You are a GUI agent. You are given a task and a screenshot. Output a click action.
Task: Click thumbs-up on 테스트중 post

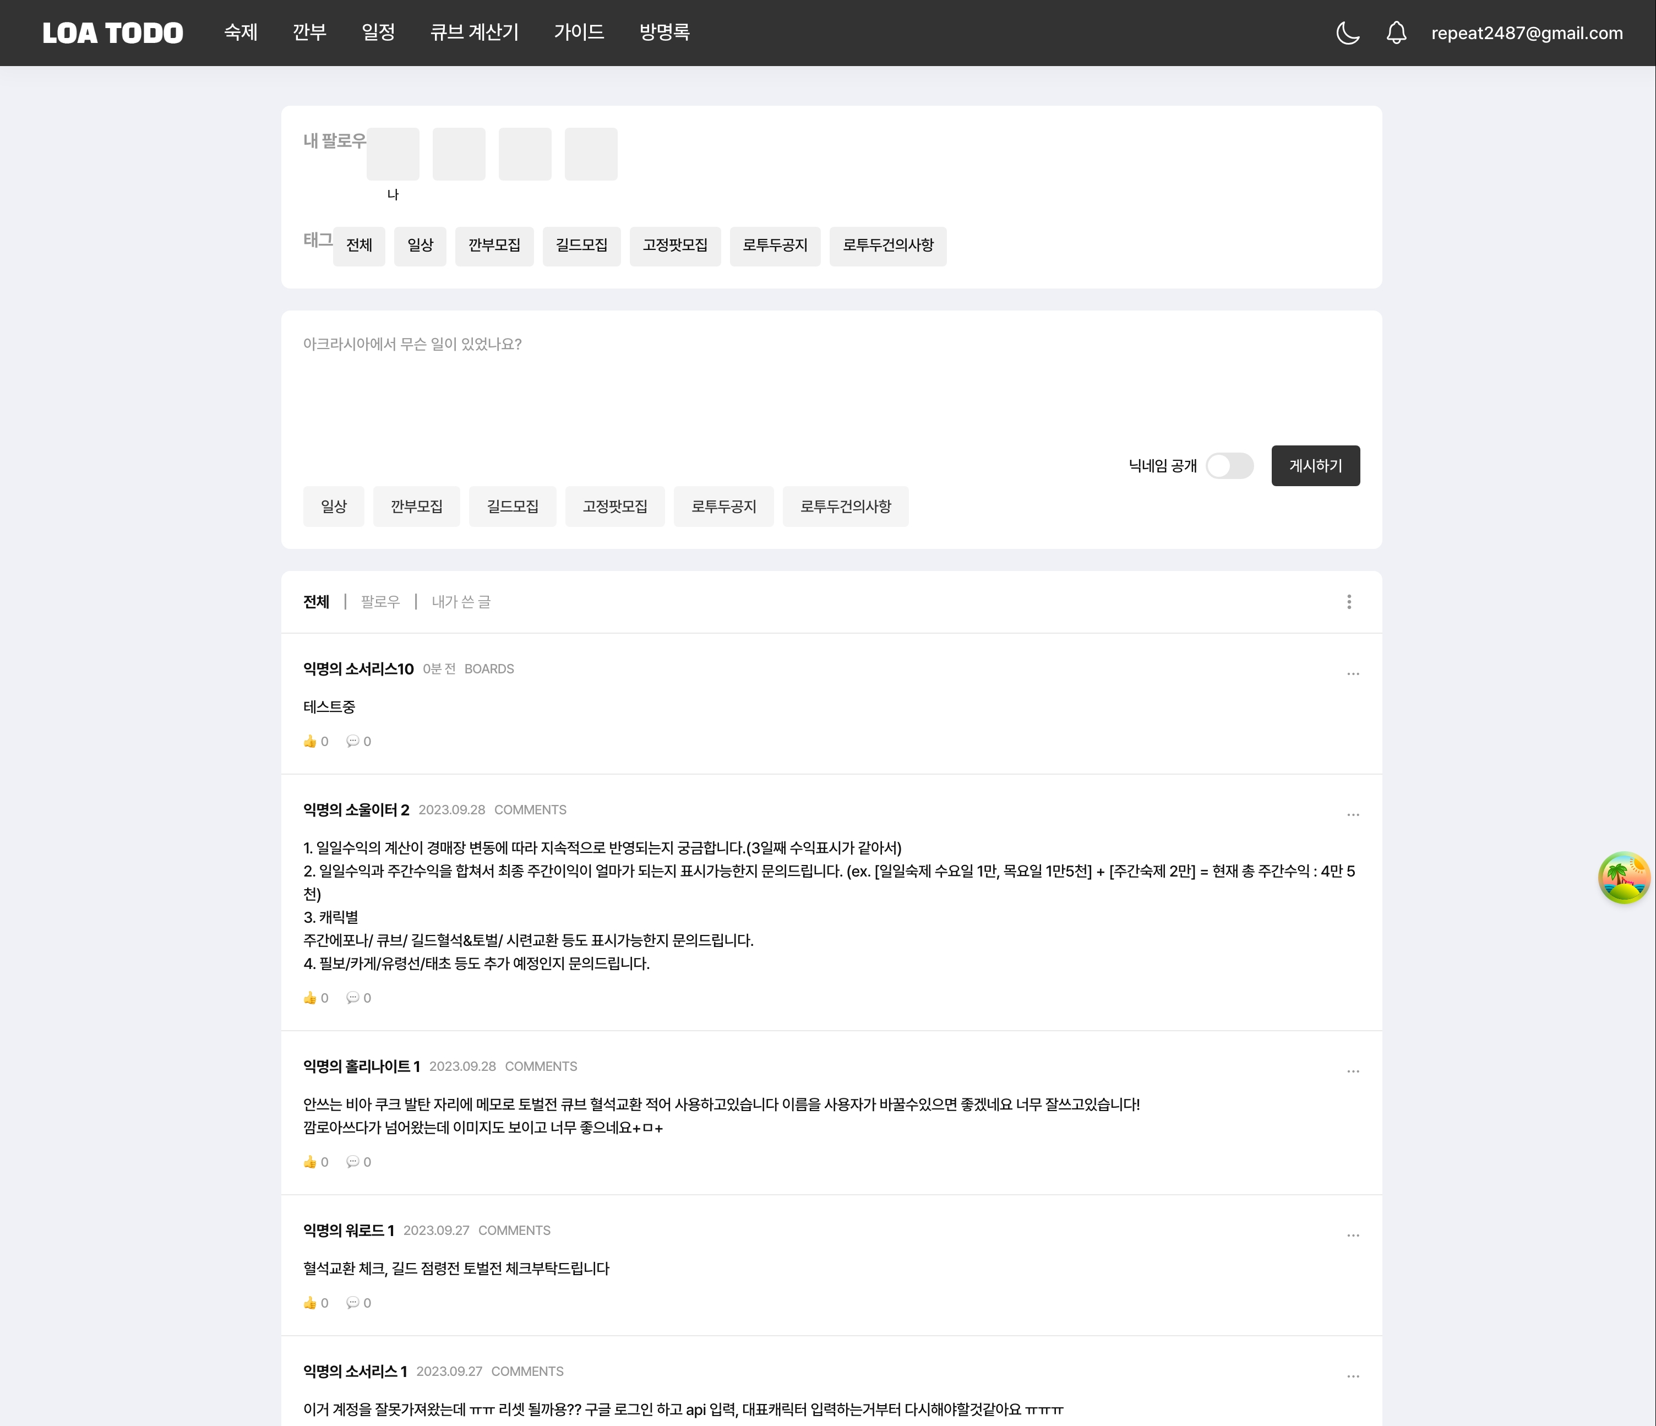click(310, 742)
